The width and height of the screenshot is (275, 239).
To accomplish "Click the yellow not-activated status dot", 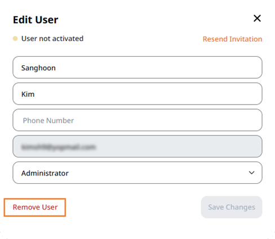I will pos(15,38).
